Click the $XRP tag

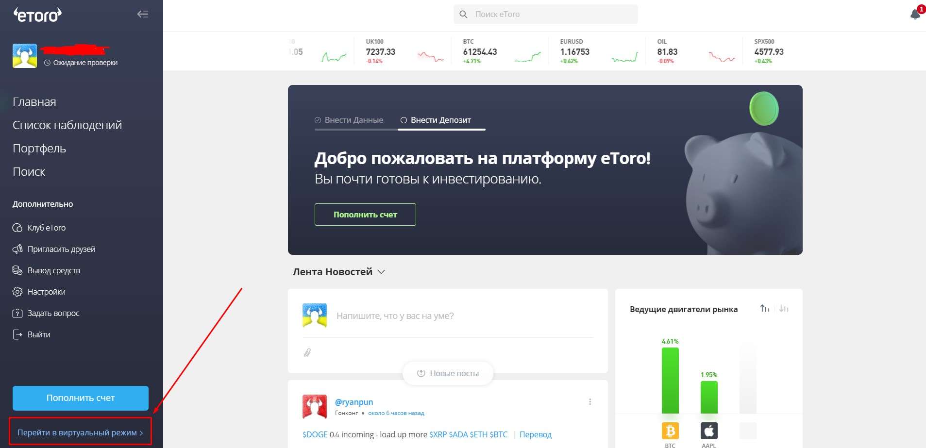(438, 434)
